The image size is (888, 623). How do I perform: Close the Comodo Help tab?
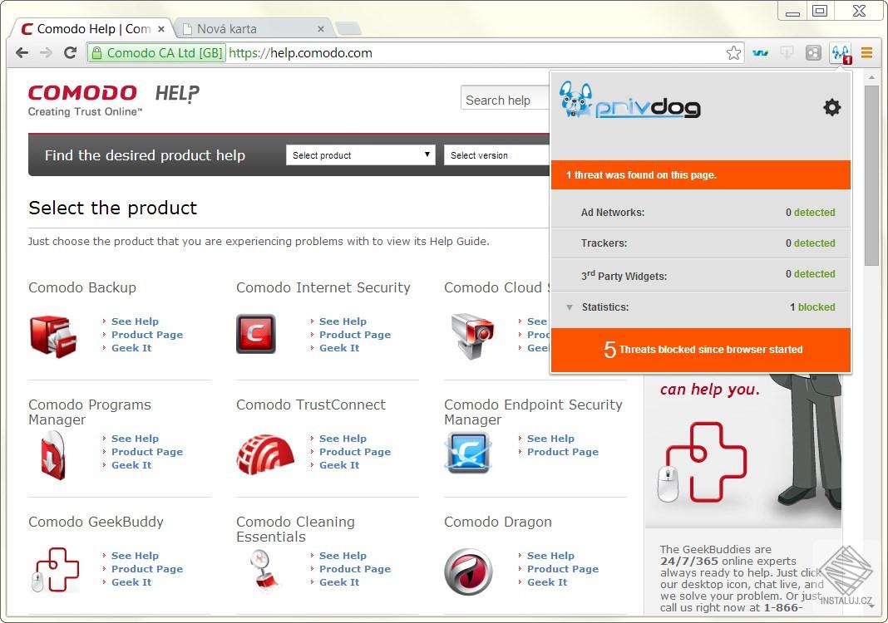161,29
